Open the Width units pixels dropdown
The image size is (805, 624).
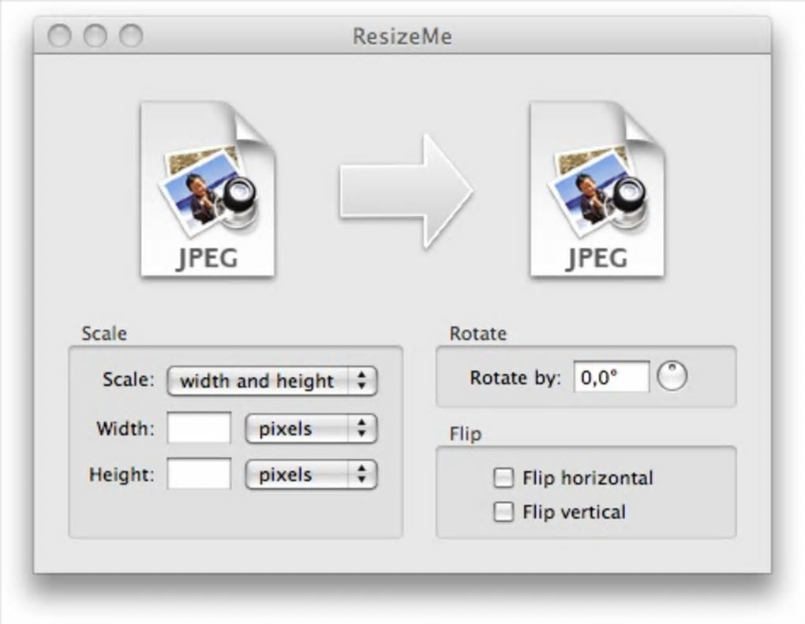click(311, 429)
